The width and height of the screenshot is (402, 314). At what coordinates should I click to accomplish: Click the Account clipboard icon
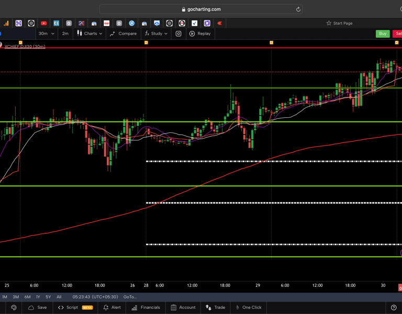[173, 307]
